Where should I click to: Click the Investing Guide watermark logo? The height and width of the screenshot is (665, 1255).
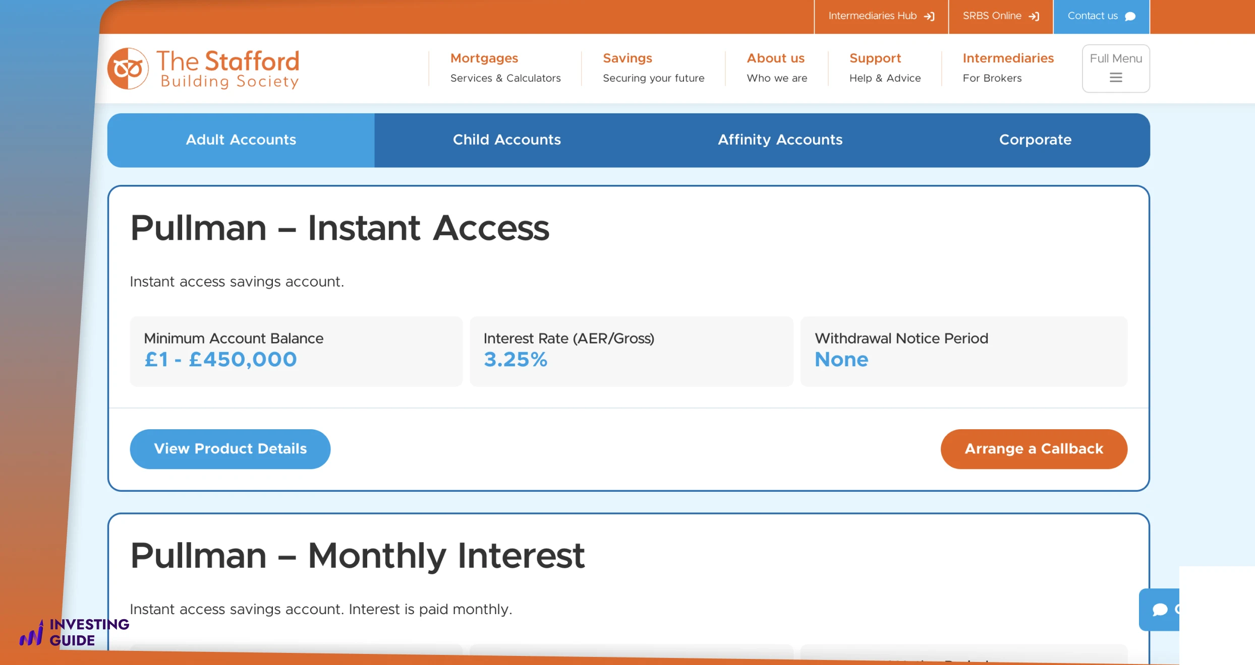click(74, 632)
